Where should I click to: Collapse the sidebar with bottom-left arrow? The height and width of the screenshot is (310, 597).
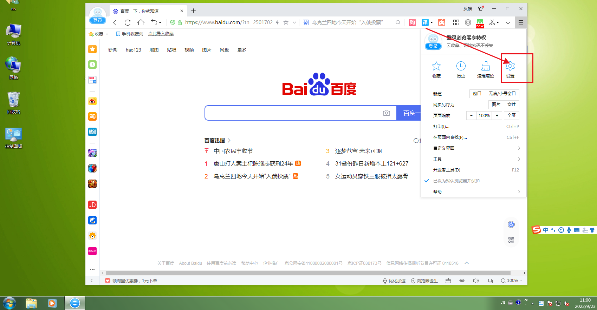pyautogui.click(x=92, y=281)
